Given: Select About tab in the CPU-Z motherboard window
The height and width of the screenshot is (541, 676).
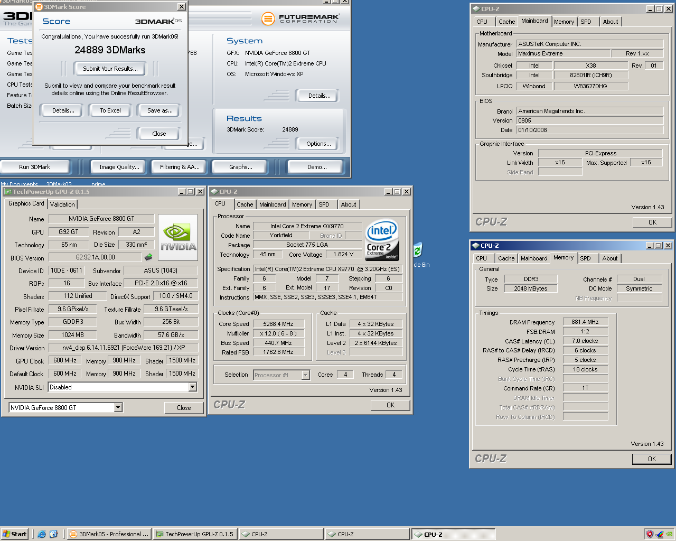Looking at the screenshot, I should click(x=611, y=22).
